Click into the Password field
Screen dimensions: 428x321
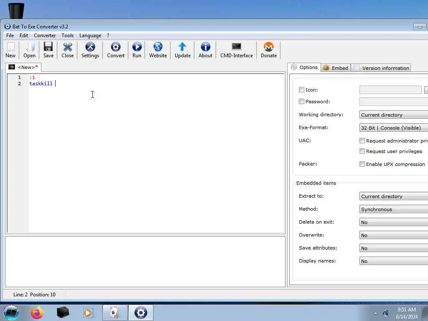[x=394, y=101]
